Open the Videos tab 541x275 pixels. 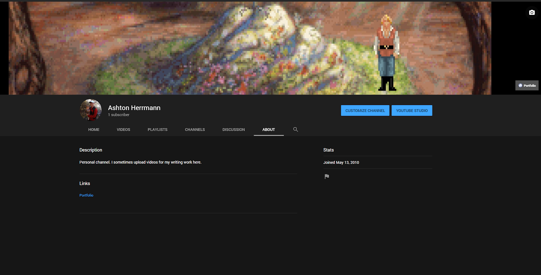point(123,130)
